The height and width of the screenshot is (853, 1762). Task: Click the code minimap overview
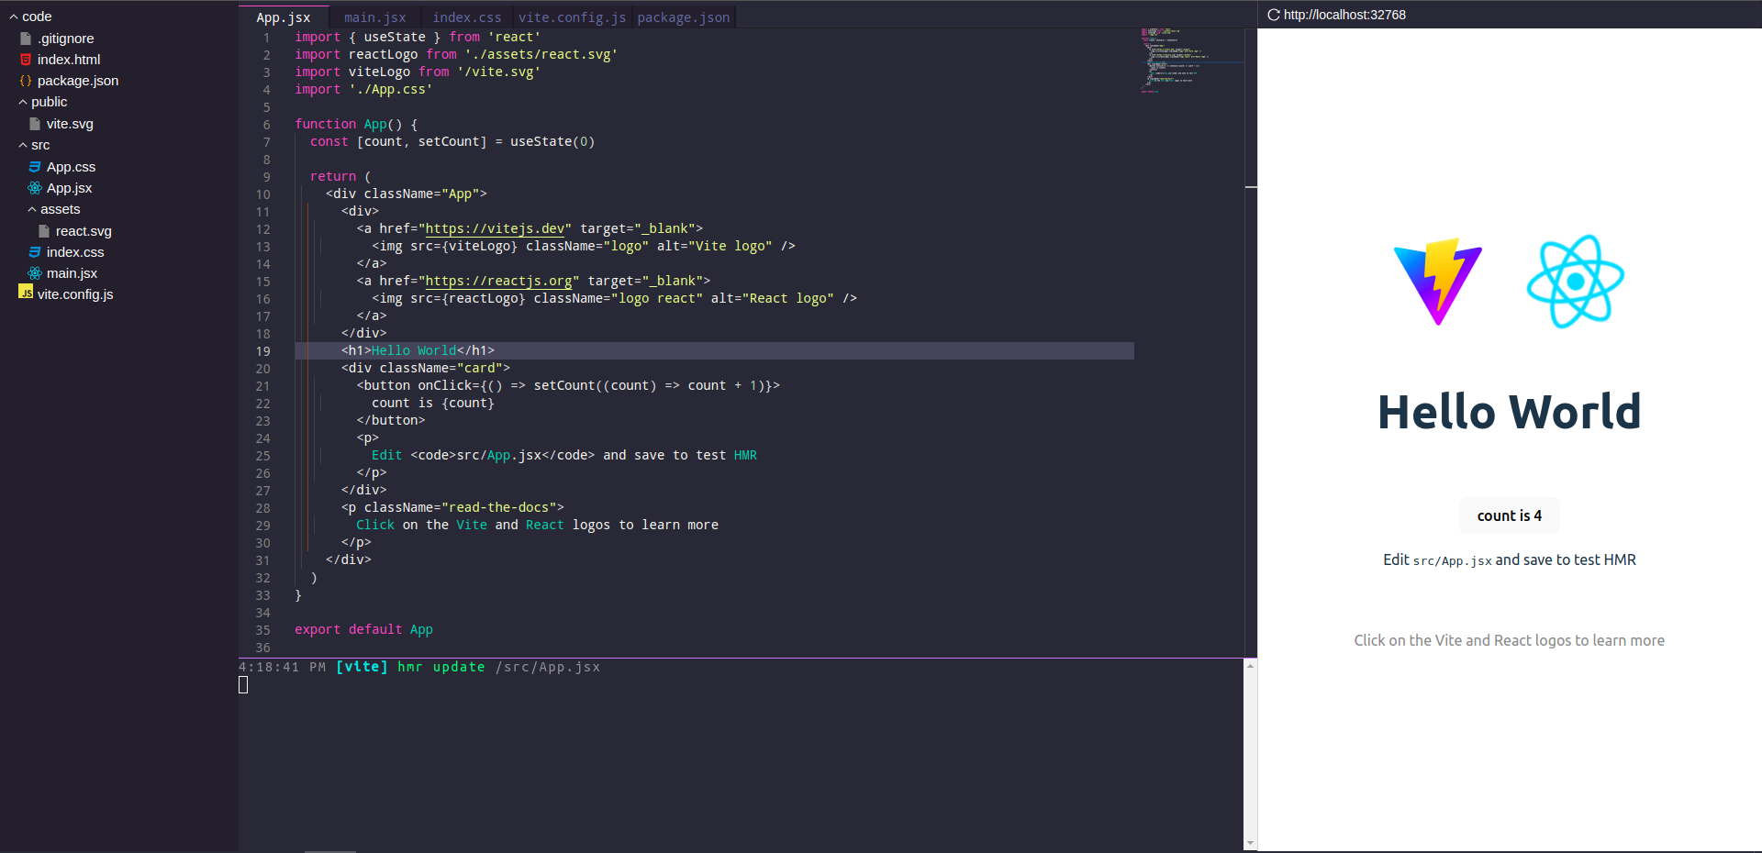(x=1191, y=61)
